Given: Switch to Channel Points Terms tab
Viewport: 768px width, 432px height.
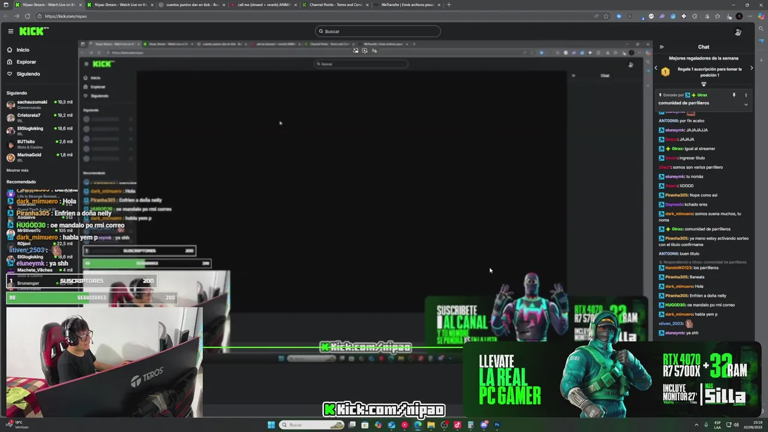Looking at the screenshot, I should tap(335, 5).
